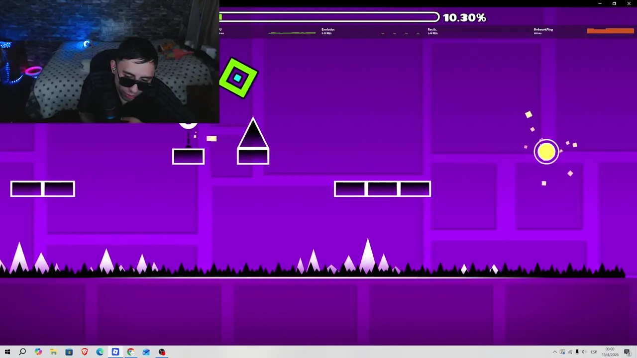Close the game window

pyautogui.click(x=629, y=3)
